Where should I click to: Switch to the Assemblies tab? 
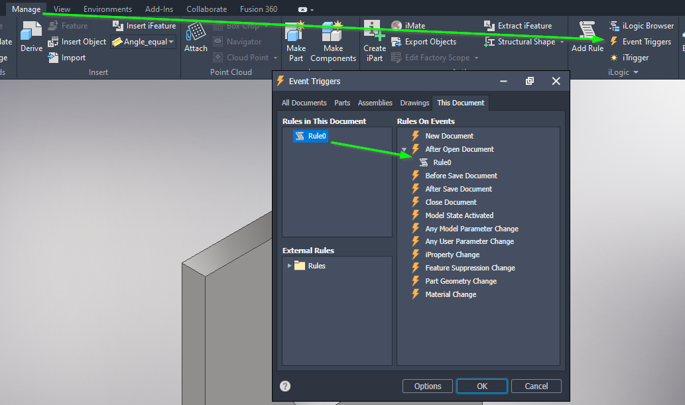[375, 103]
